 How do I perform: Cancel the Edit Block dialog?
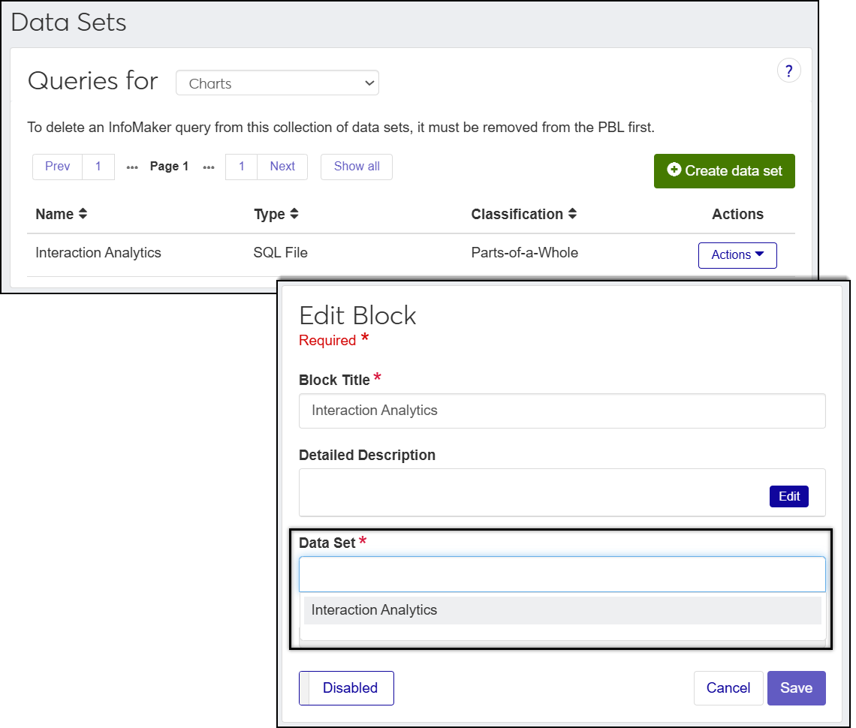[x=728, y=688]
